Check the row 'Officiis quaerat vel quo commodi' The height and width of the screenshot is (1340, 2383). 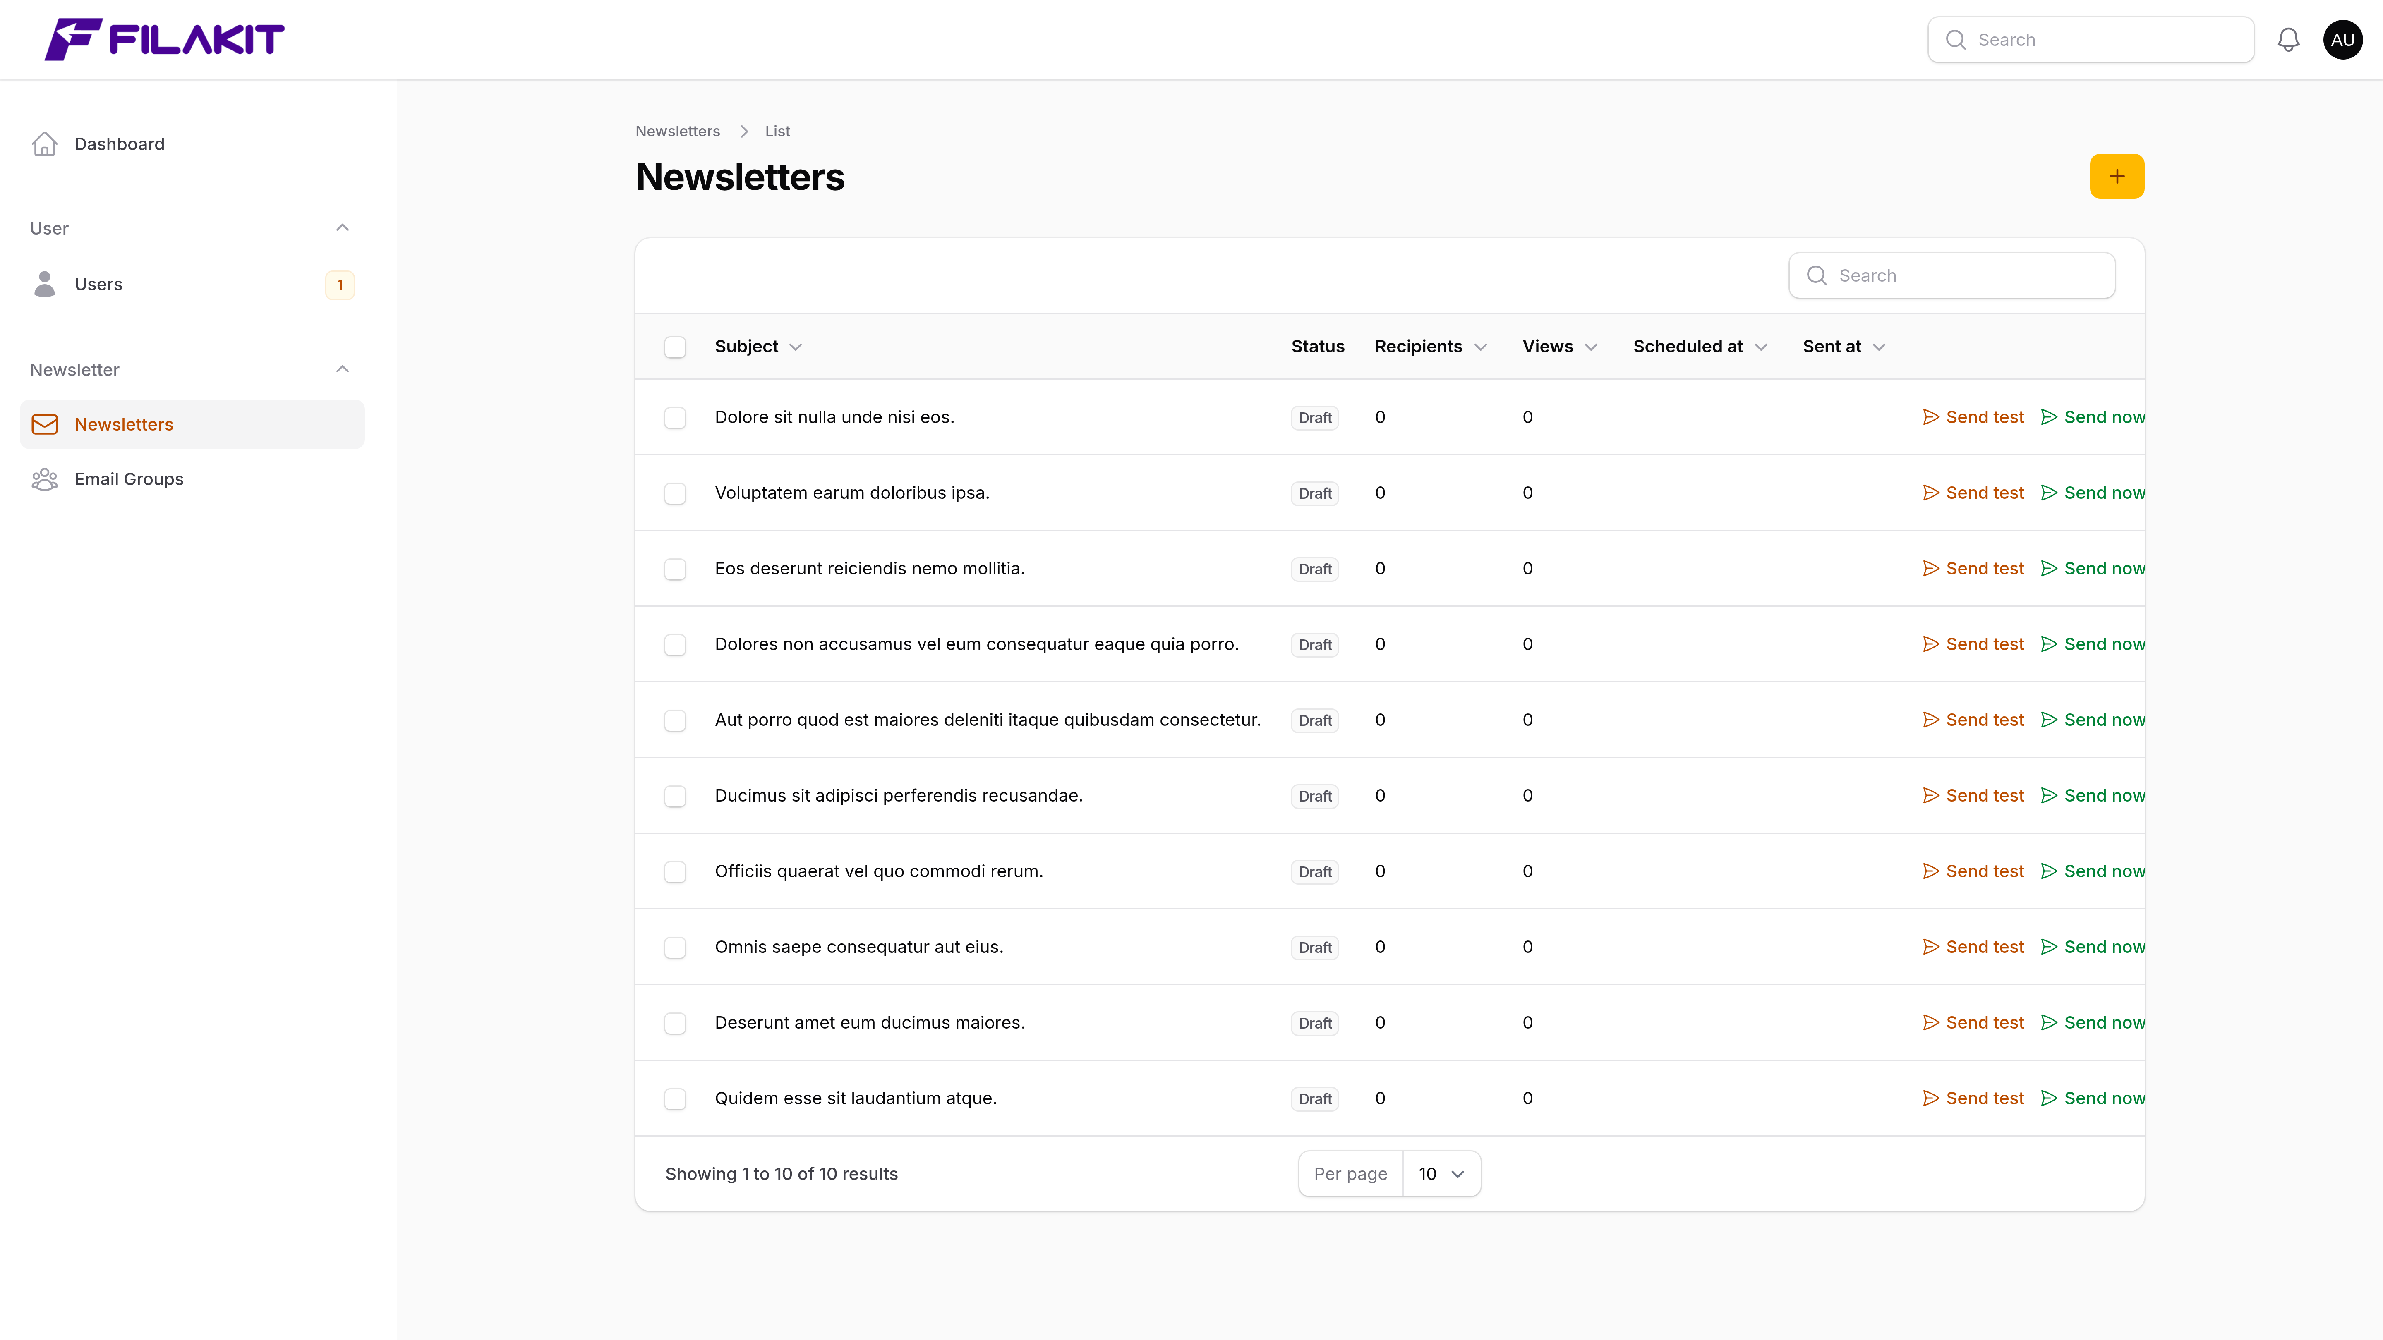(675, 872)
